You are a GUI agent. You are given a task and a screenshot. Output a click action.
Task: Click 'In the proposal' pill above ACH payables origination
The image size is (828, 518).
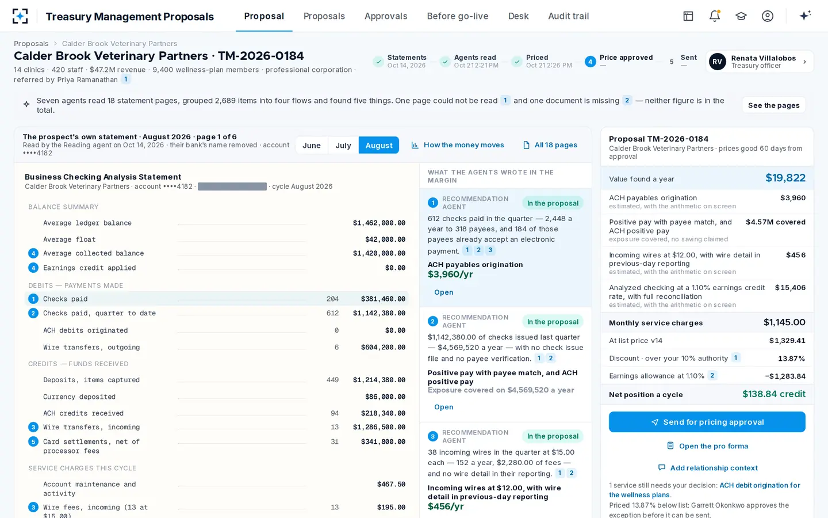tap(553, 203)
